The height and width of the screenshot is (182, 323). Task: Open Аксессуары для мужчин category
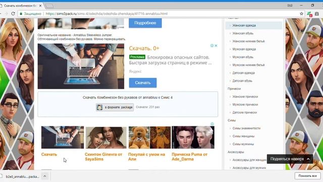coord(249,168)
